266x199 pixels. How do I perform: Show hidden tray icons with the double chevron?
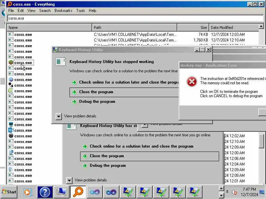[227, 192]
